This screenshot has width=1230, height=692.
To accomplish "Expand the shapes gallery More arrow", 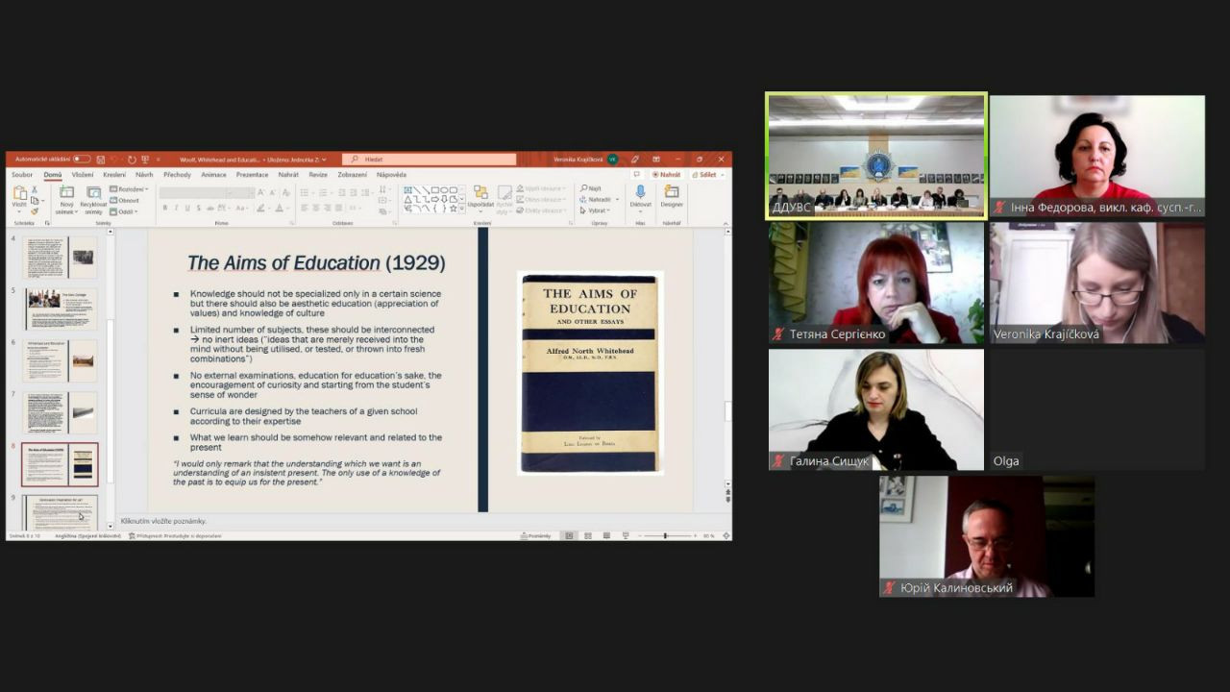I will click(x=462, y=209).
